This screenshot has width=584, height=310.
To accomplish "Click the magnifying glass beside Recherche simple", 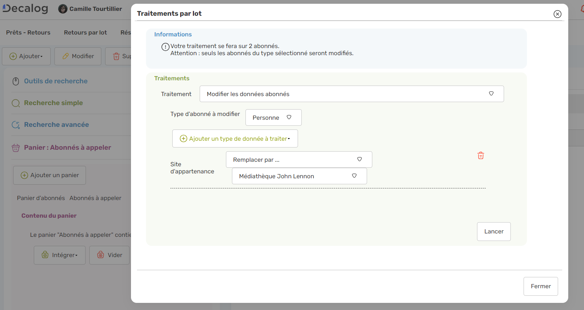I will 15,102.
